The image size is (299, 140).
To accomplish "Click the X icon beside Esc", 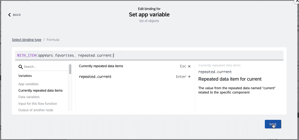I will coord(189,66).
